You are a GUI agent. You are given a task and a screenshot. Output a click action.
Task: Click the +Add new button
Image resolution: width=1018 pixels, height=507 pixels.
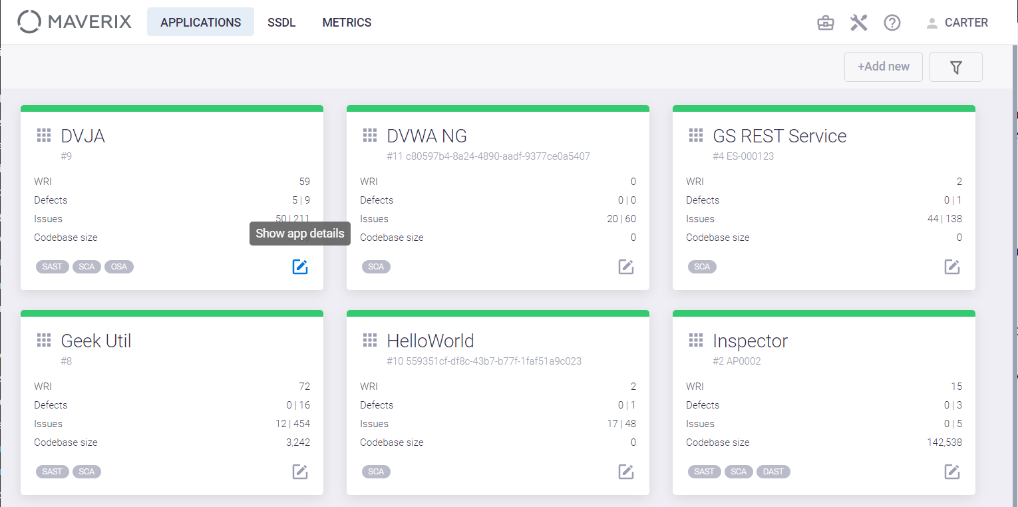point(884,67)
